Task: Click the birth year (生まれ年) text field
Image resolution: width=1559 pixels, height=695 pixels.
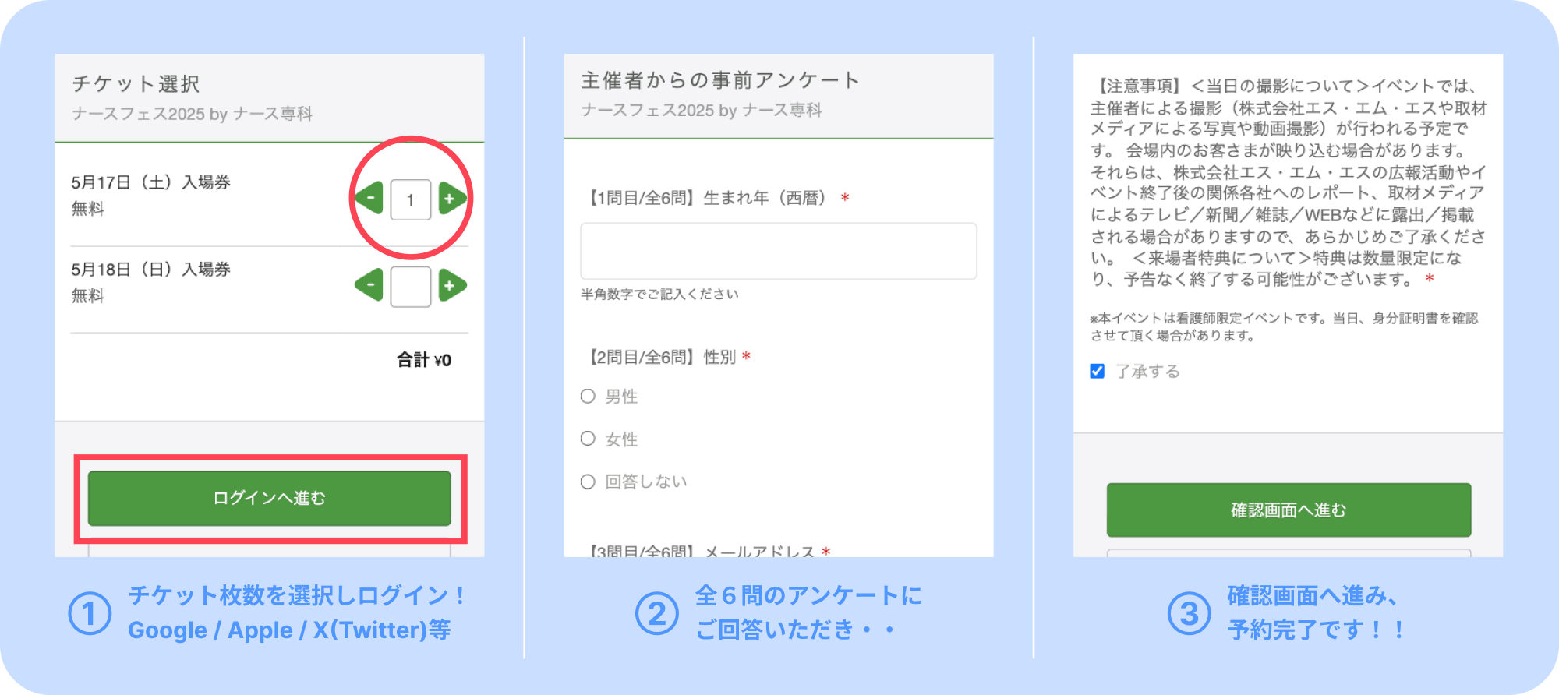Action: 779,251
